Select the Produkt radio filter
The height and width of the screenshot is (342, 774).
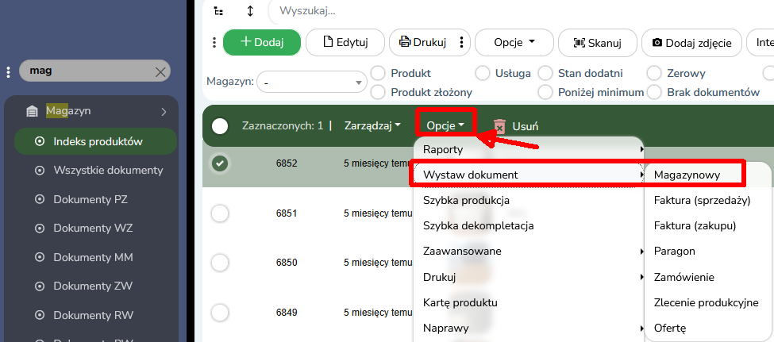point(379,73)
